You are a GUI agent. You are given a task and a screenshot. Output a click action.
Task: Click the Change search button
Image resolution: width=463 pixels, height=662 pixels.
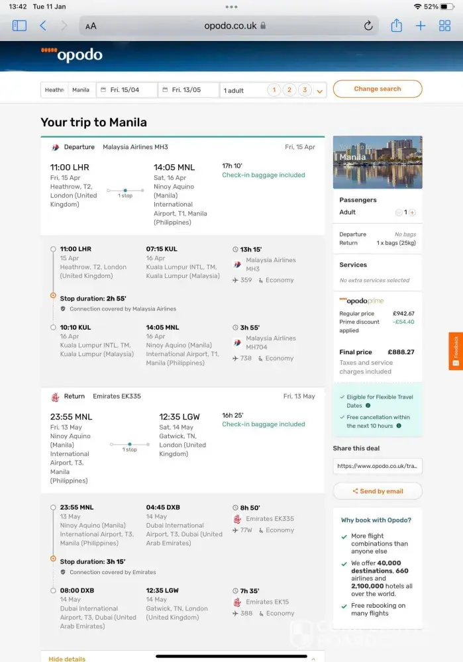point(377,89)
